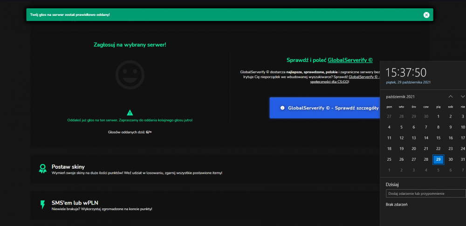Select October 25 in the calendar
Screen dimensions: 466x226
(389, 159)
